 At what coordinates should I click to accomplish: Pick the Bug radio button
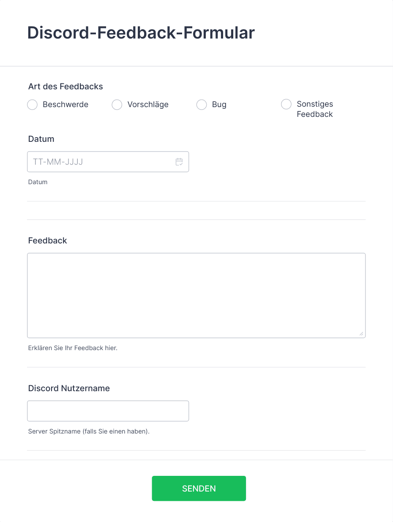pos(202,105)
